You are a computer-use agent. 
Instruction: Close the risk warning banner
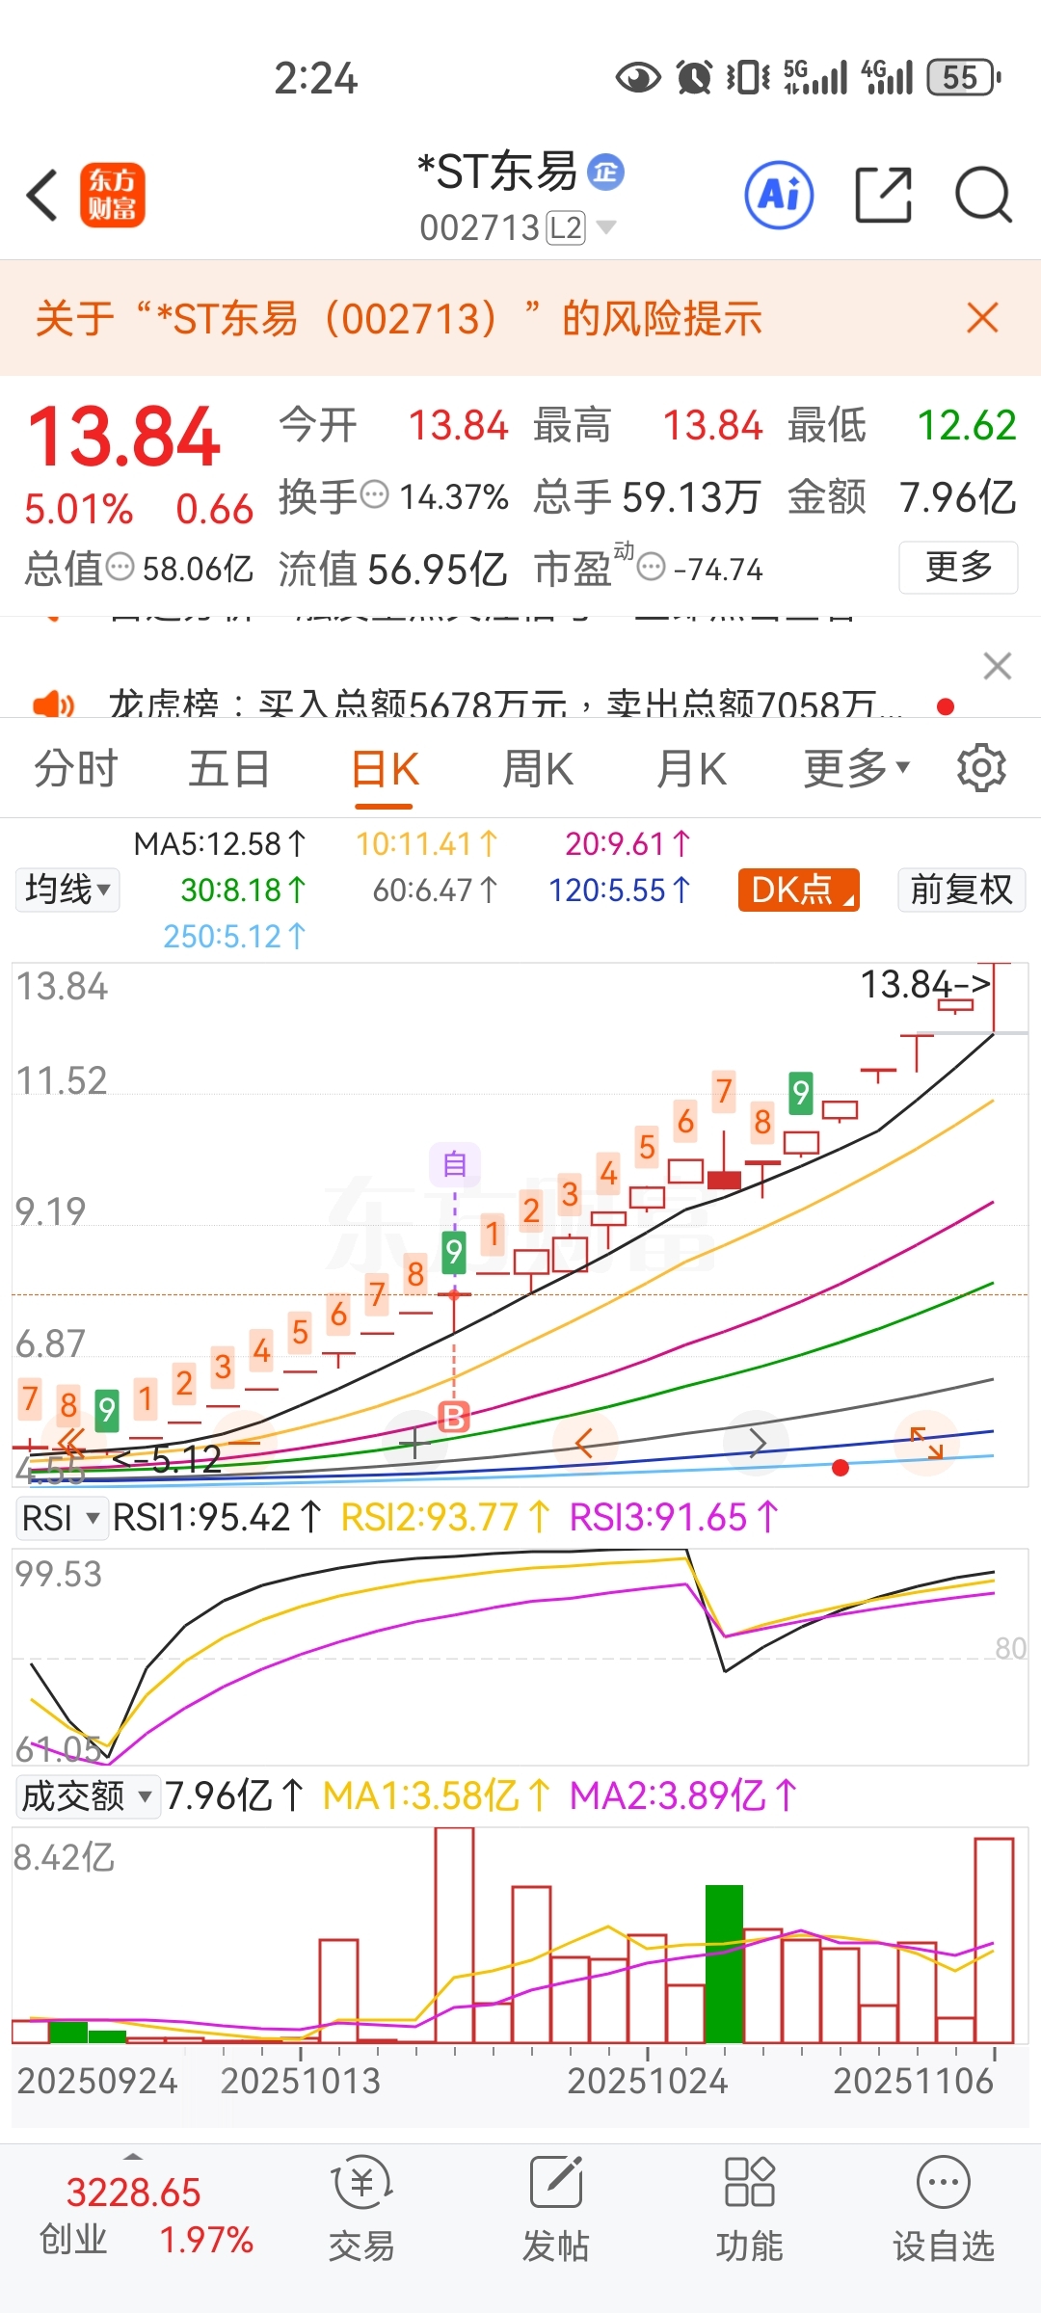[x=982, y=317]
